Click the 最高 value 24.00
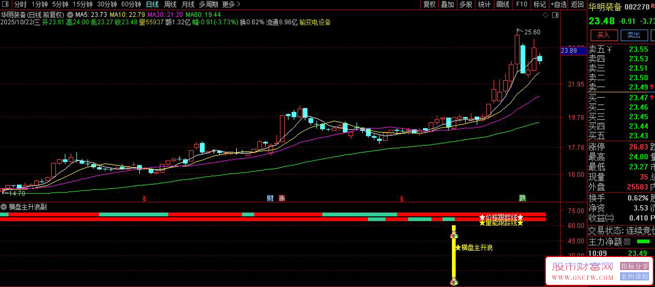655x287 pixels. click(x=638, y=157)
